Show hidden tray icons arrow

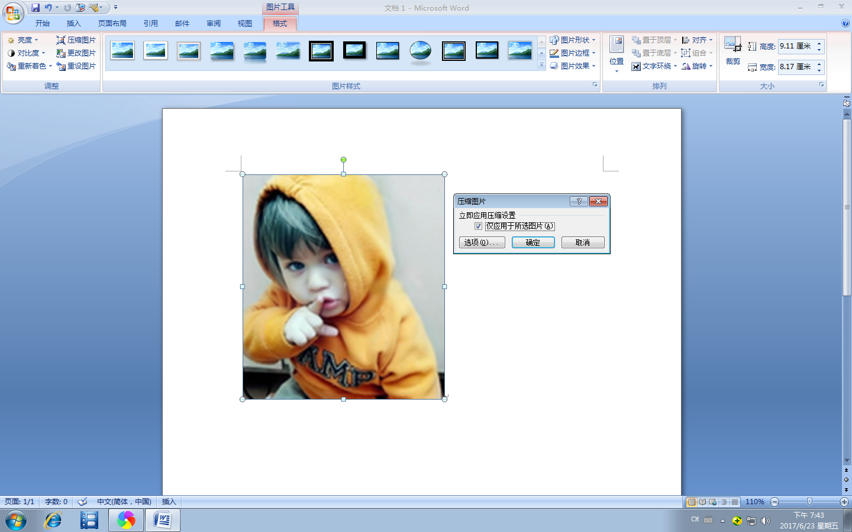click(722, 521)
